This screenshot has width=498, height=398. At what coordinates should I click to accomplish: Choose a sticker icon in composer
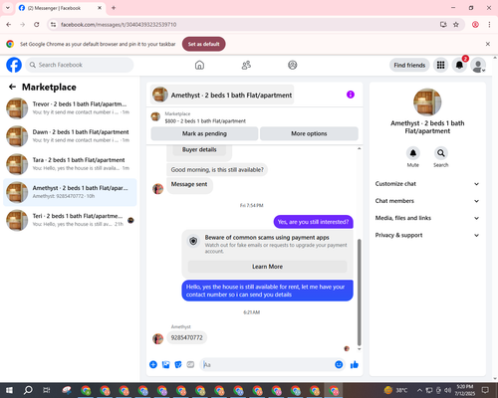pyautogui.click(x=178, y=365)
